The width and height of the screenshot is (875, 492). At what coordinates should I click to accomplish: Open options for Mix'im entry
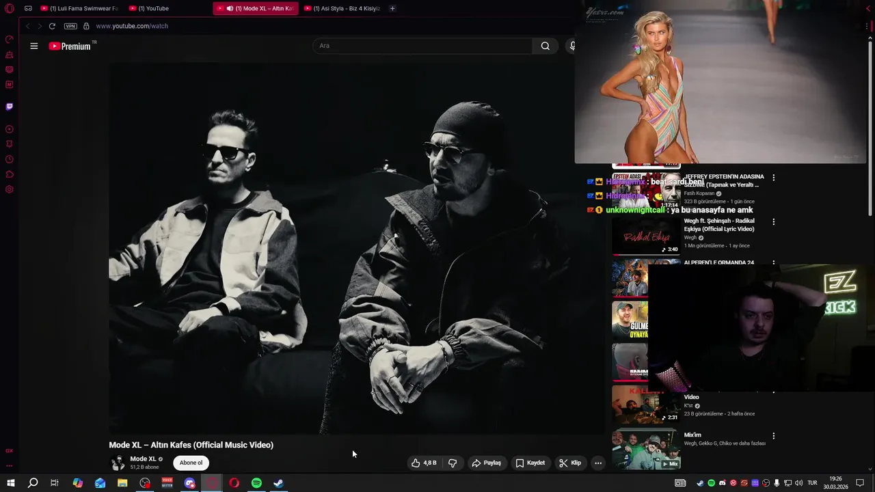(x=773, y=435)
